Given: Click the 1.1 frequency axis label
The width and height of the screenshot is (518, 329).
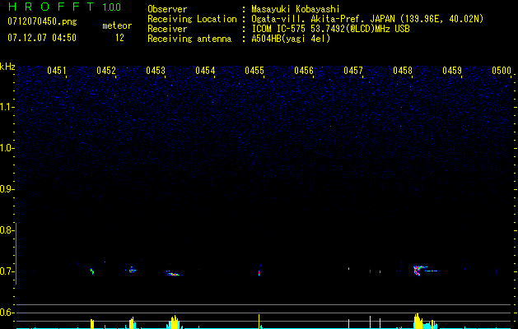Looking at the screenshot, I should pos(7,107).
